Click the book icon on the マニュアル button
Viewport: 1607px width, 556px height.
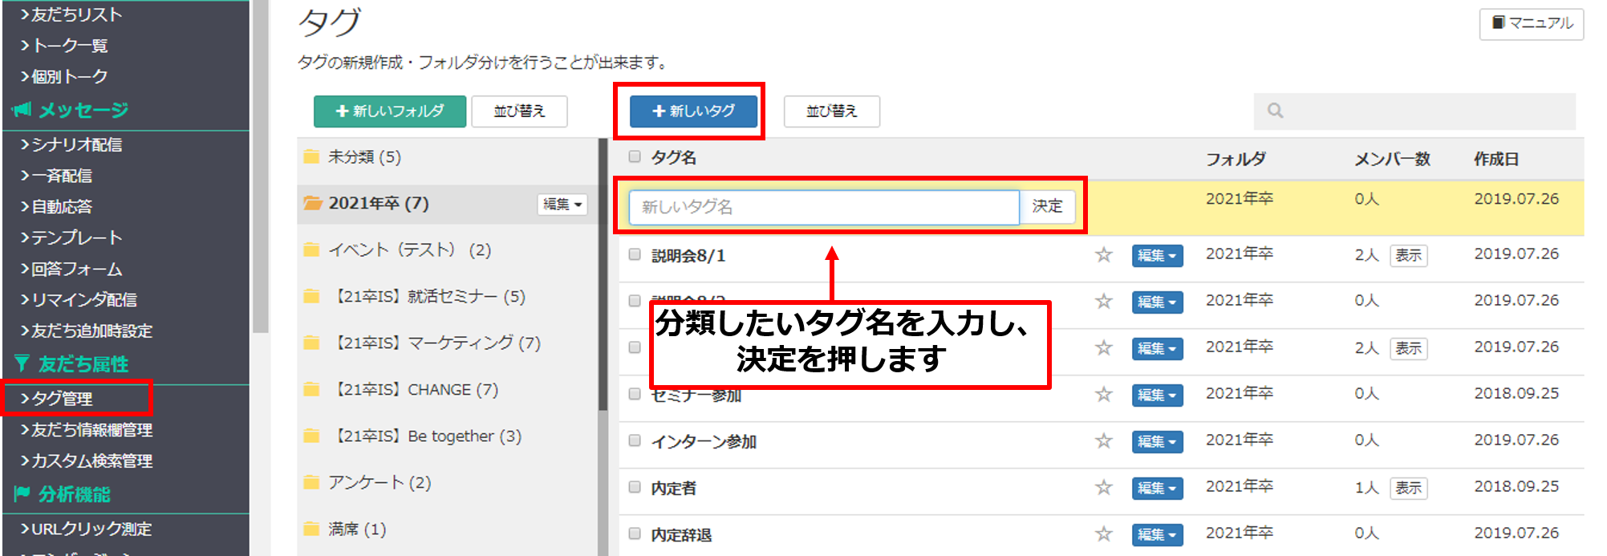(x=1498, y=22)
